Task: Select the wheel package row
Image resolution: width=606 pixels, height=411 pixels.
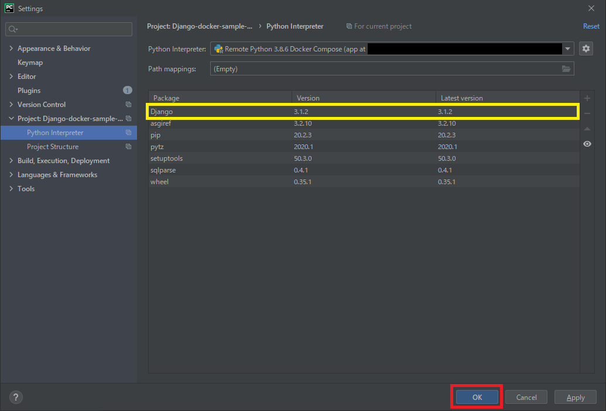Action: (364, 182)
